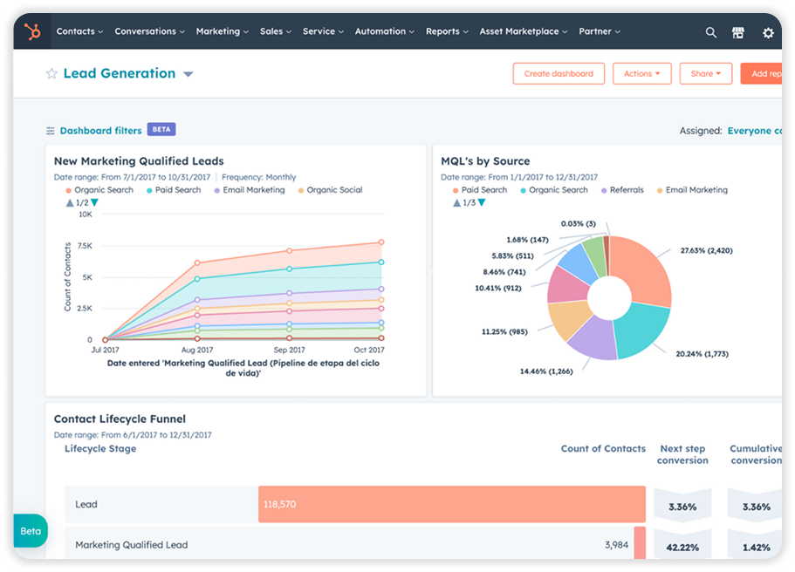Image resolution: width=795 pixels, height=572 pixels.
Task: Open the Share dropdown button
Action: point(705,74)
